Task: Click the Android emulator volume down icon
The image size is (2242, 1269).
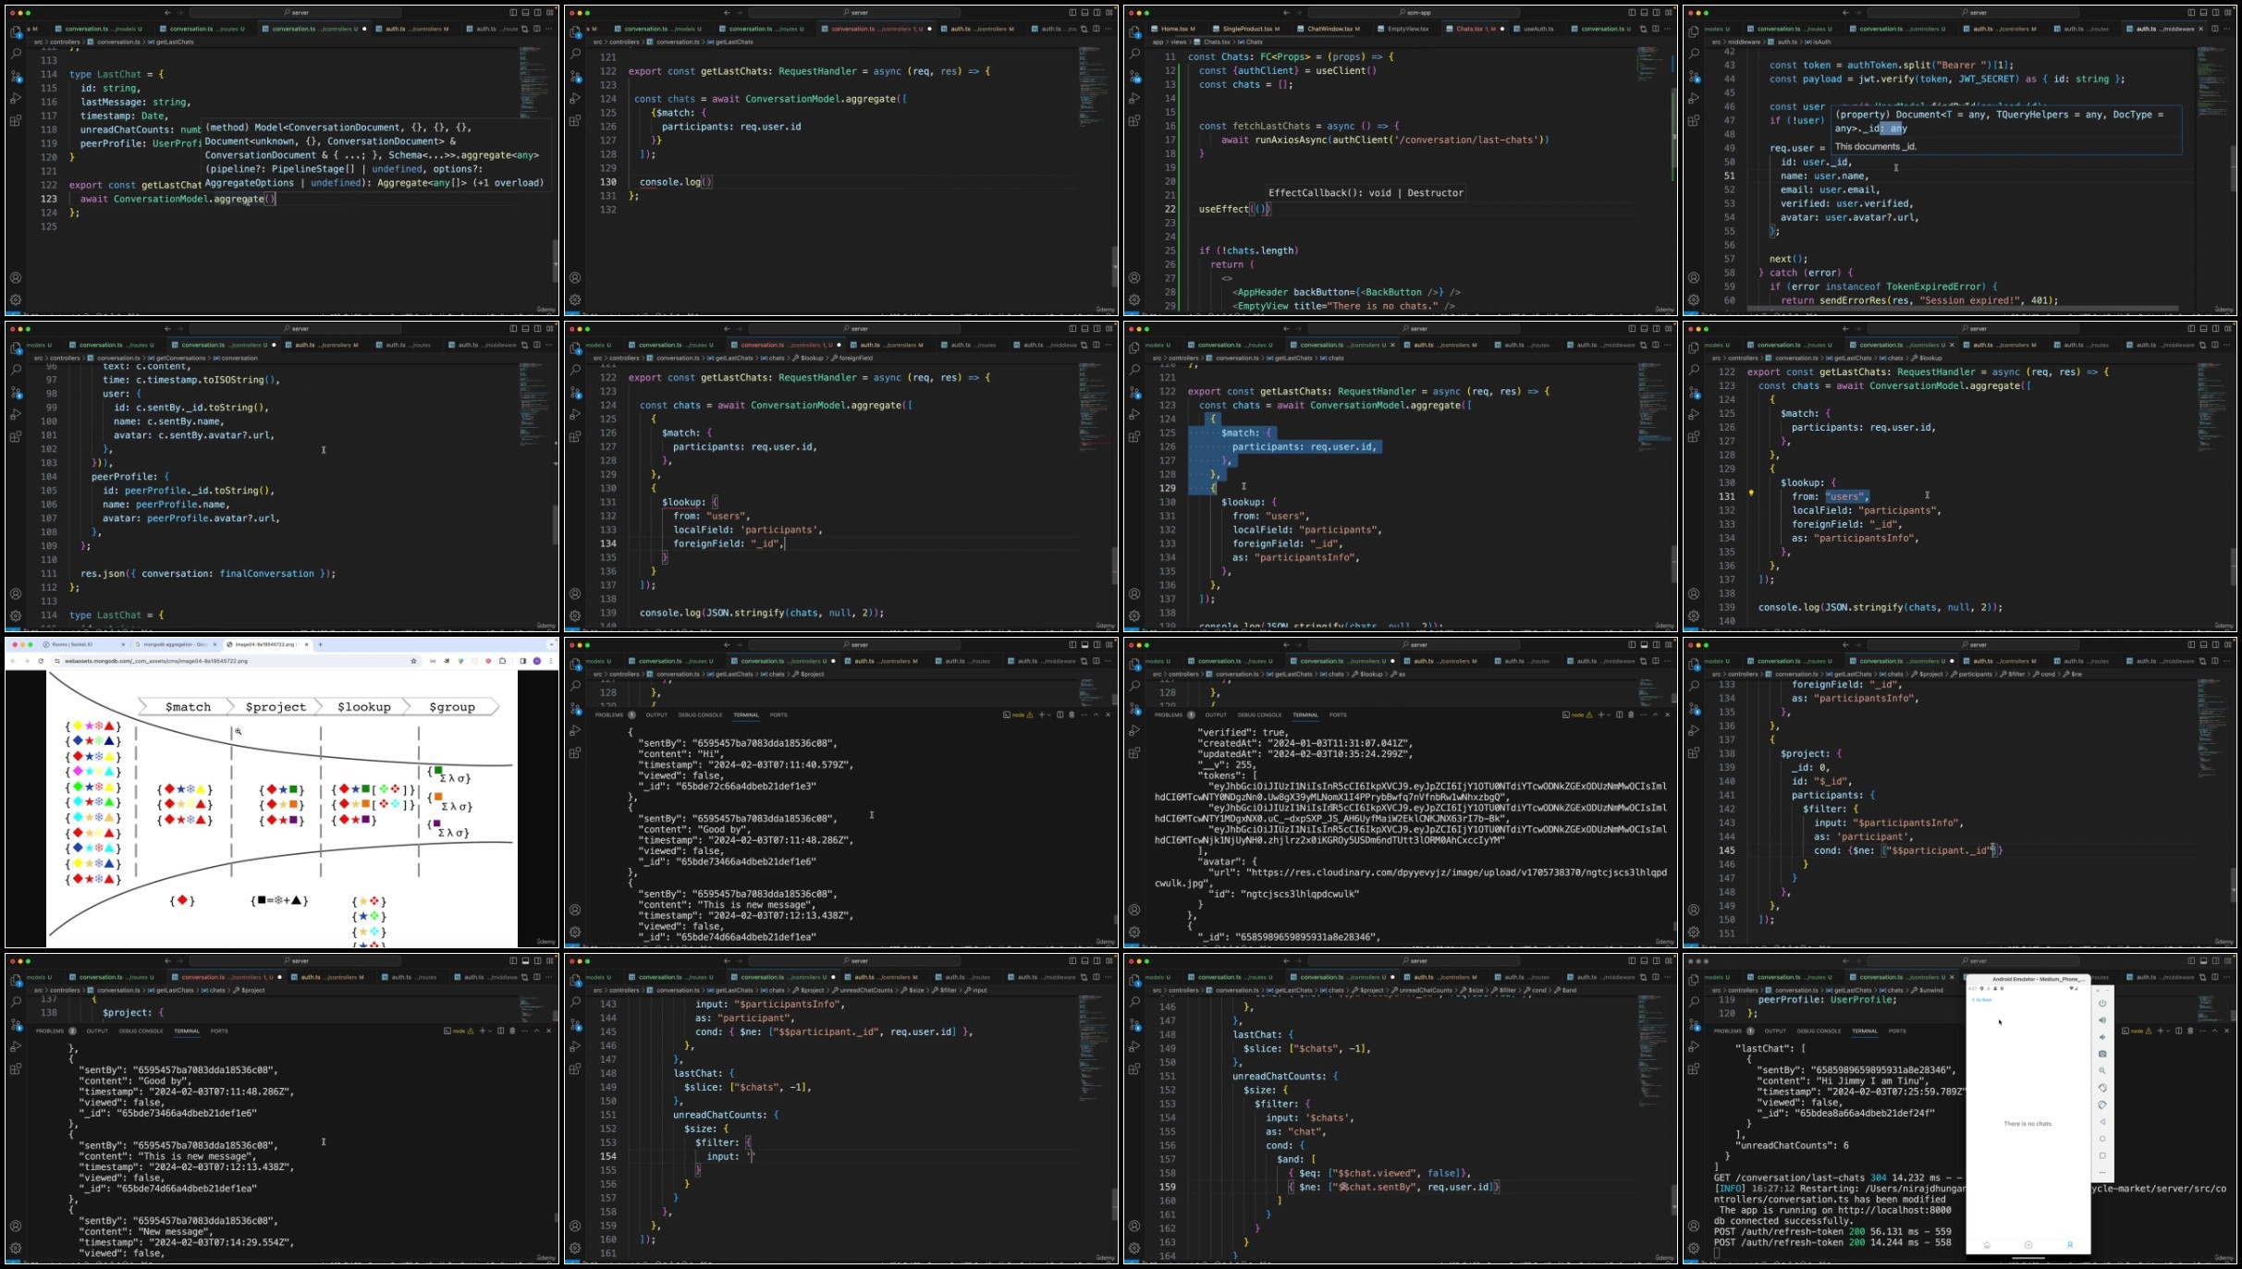Action: click(x=2102, y=1037)
